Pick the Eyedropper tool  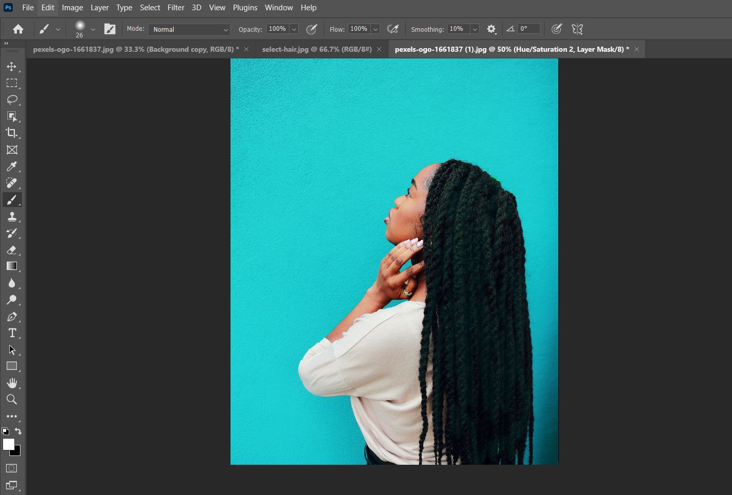click(x=12, y=166)
